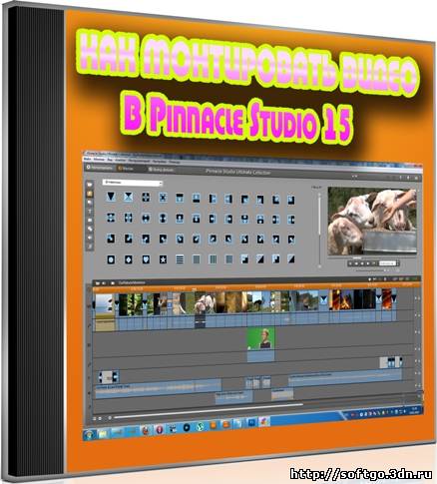The width and height of the screenshot is (437, 484).
Task: Click the preview player scrubber bar
Action: [372, 257]
